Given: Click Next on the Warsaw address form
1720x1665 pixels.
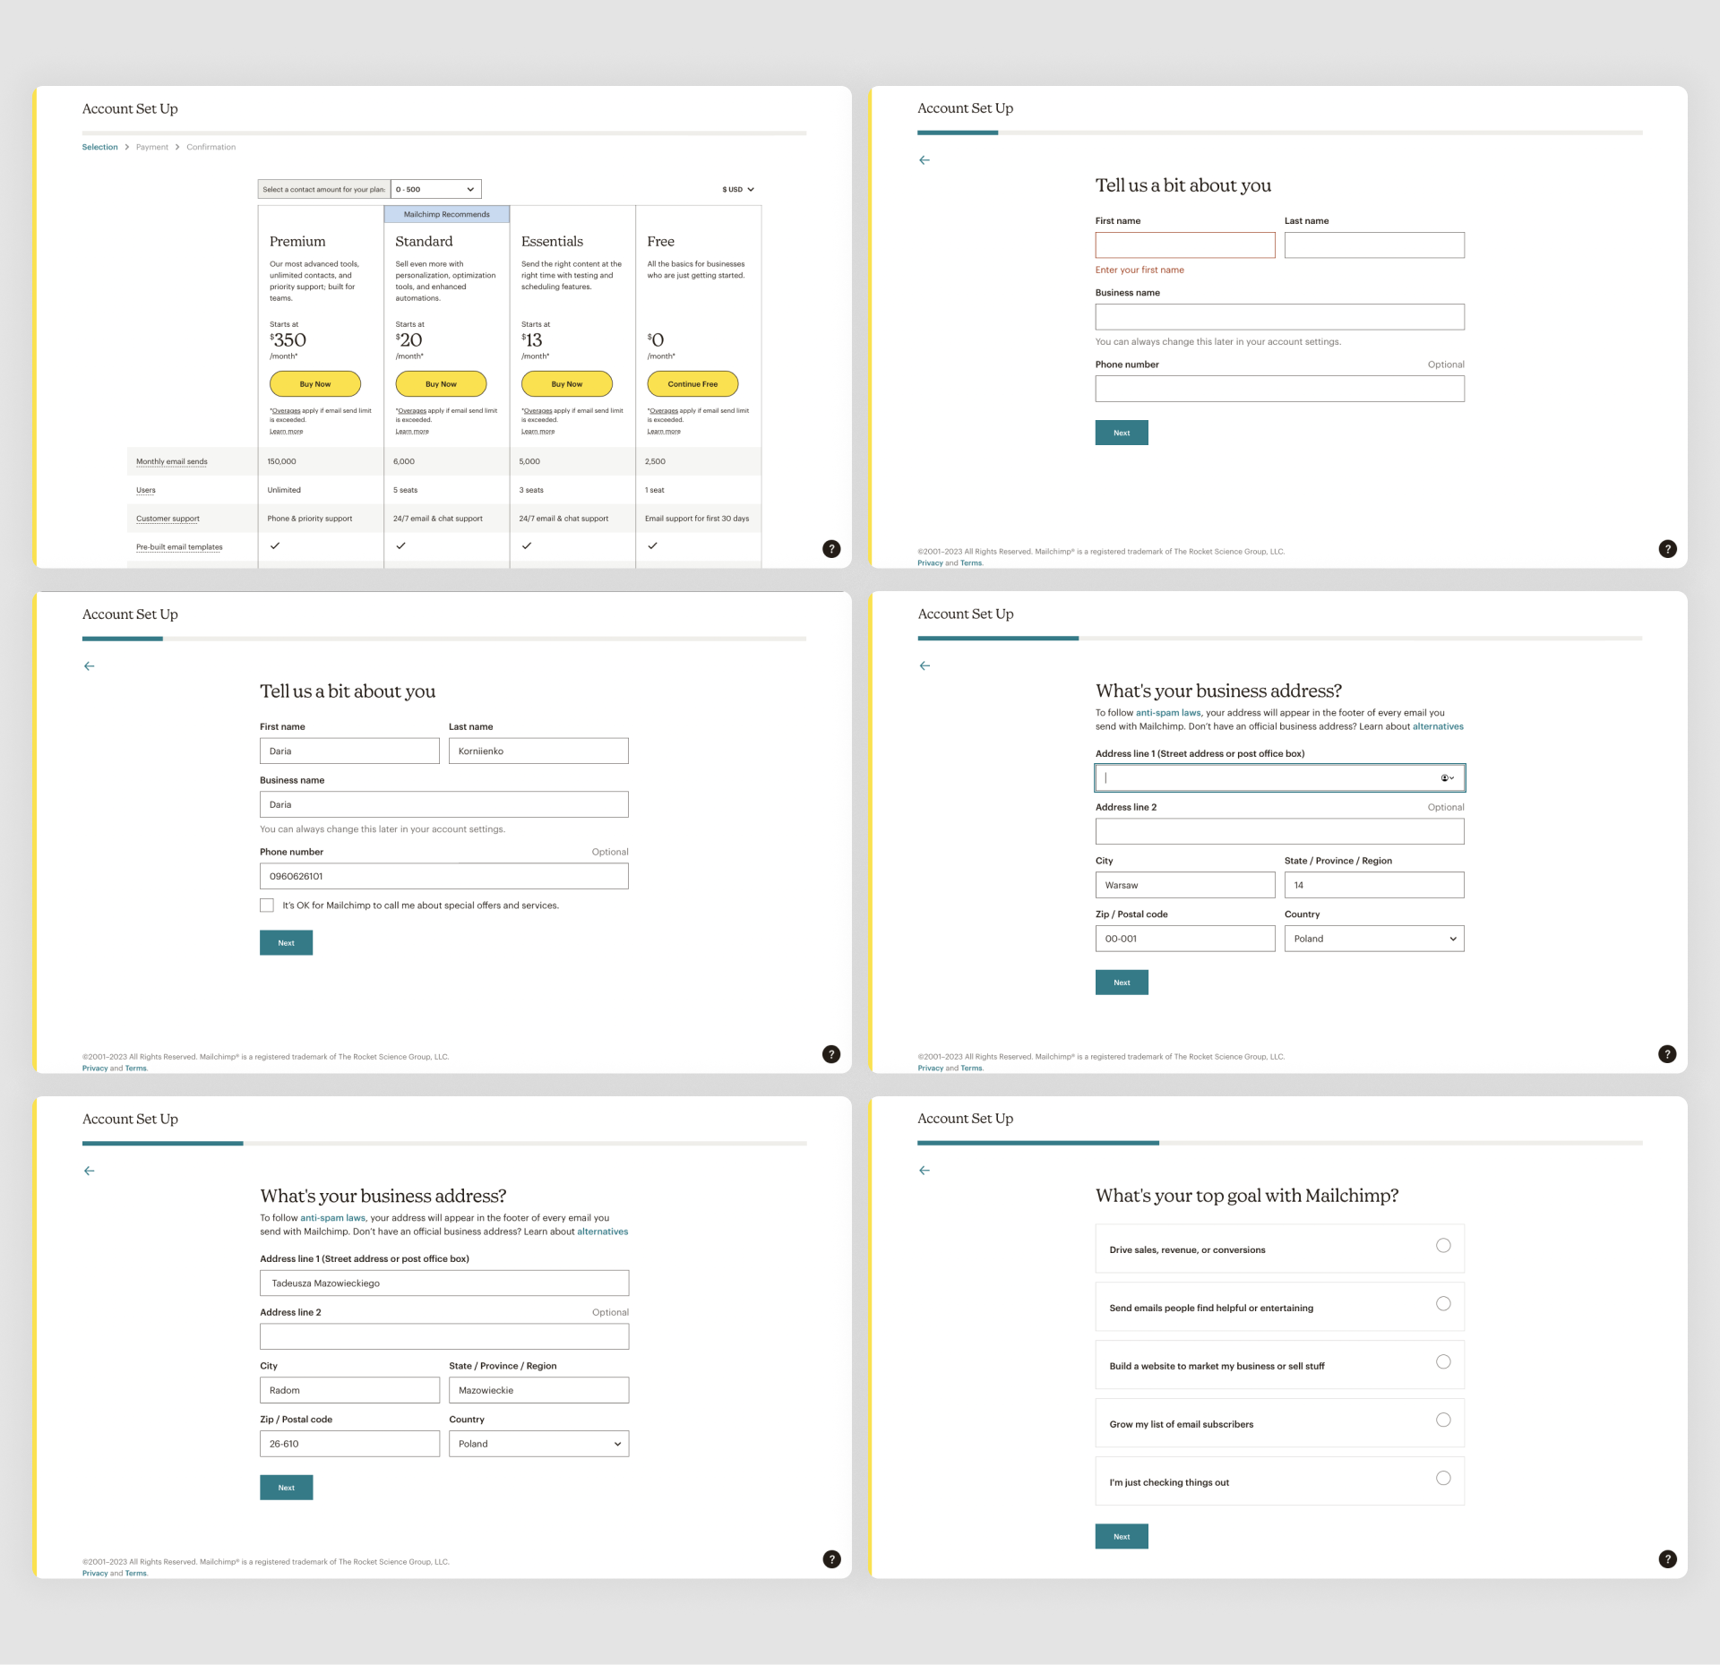Looking at the screenshot, I should coord(1122,983).
